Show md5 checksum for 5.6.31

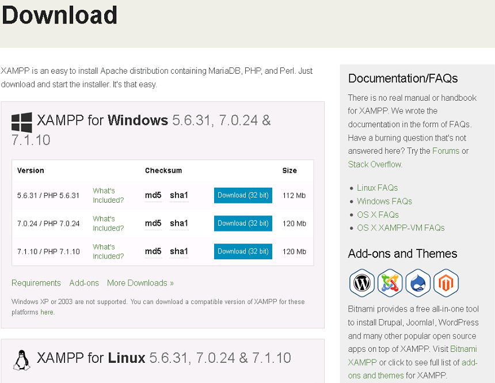coord(153,195)
